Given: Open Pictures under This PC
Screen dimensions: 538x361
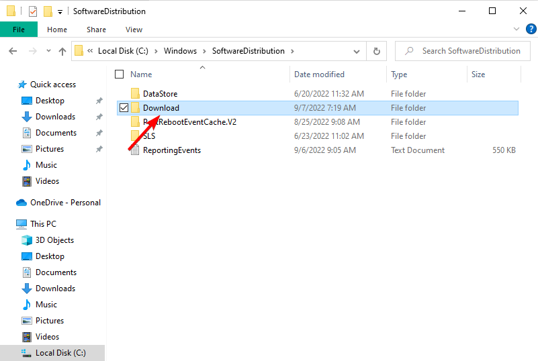Looking at the screenshot, I should [50, 321].
